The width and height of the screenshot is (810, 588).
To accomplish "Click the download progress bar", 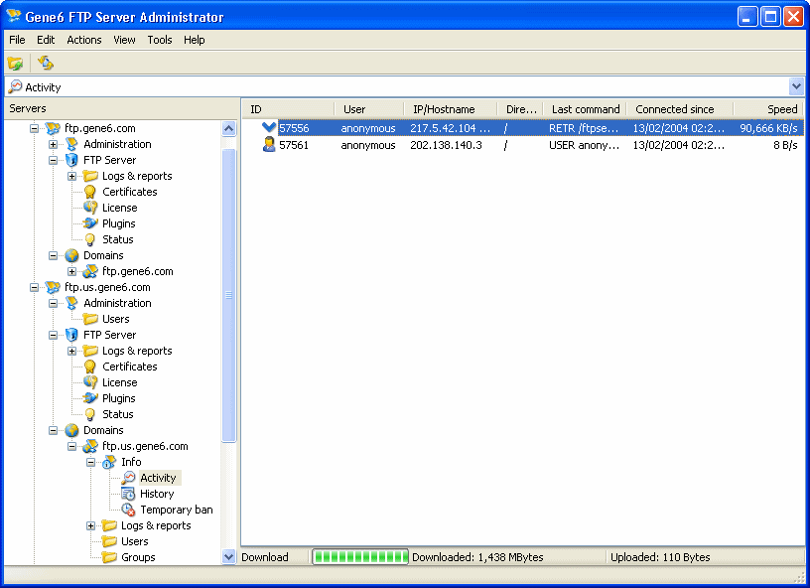I will tap(358, 557).
